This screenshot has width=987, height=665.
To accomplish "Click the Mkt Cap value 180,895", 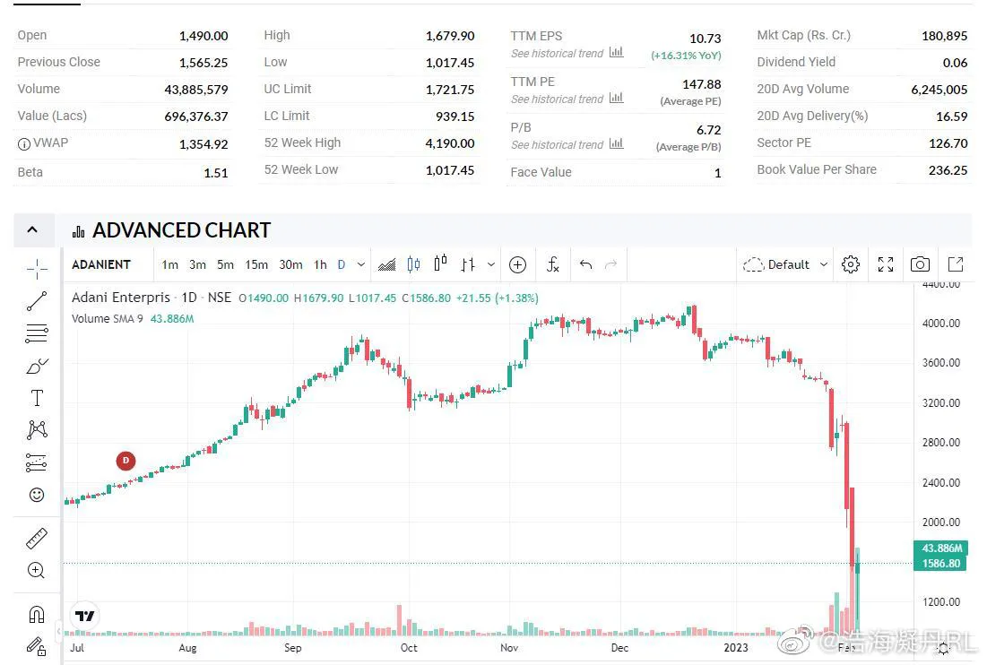I will click(x=944, y=36).
